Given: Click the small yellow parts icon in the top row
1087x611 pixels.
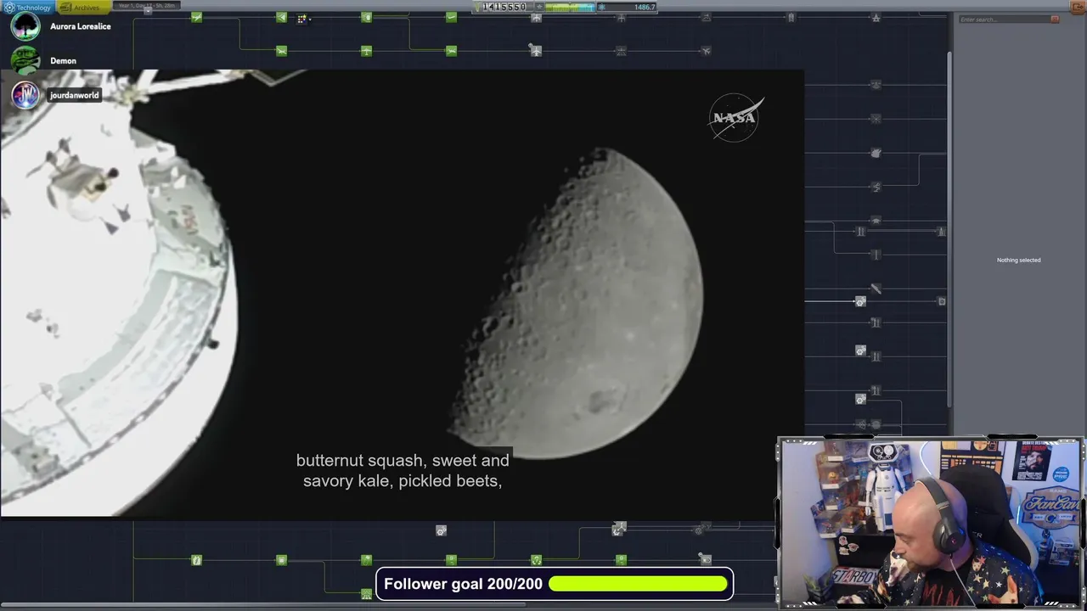Looking at the screenshot, I should [301, 18].
